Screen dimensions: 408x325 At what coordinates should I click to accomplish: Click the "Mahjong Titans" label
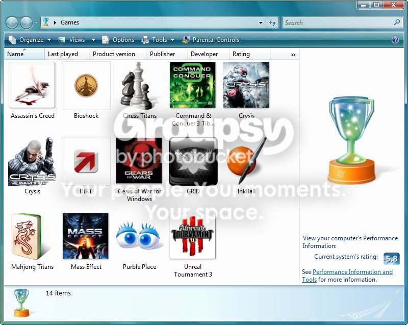tap(32, 267)
